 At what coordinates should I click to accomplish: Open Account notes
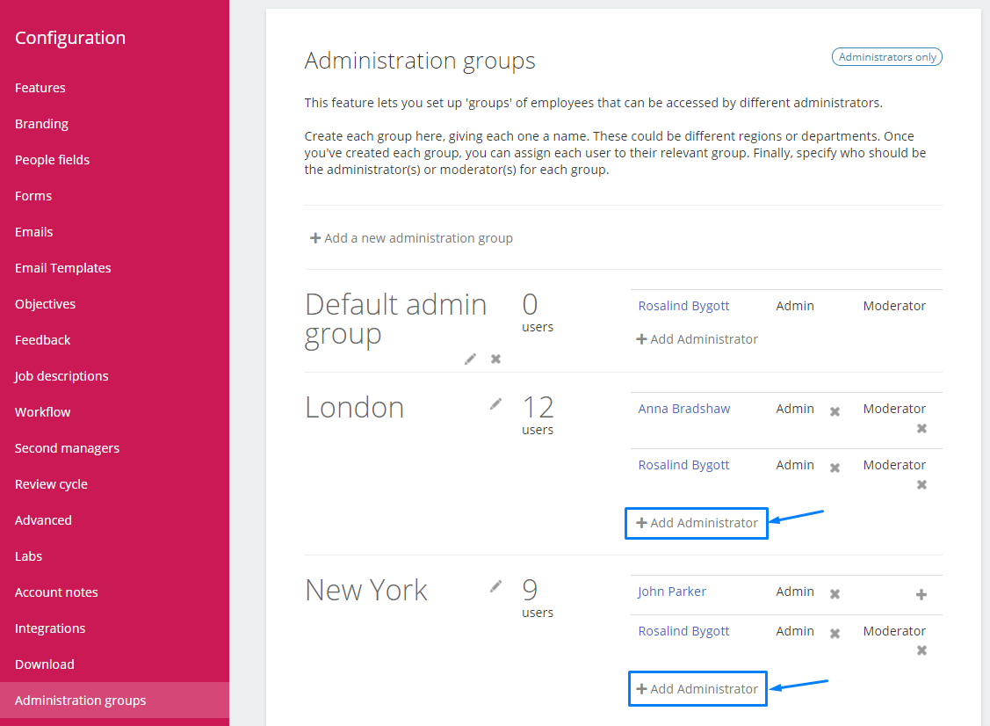click(x=57, y=592)
